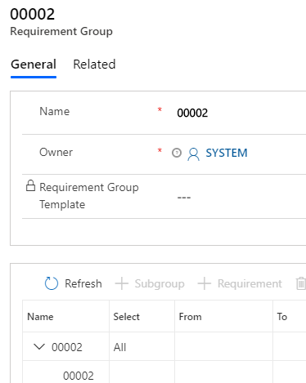Viewport: 306px width, 383px height.
Task: Switch to the General tab
Action: (x=34, y=65)
